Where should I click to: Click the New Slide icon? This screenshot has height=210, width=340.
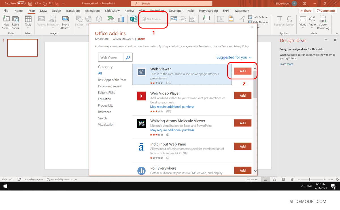[6, 20]
